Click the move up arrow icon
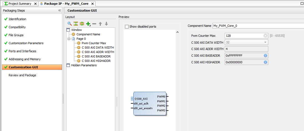The width and height of the screenshot is (304, 131). point(100,24)
